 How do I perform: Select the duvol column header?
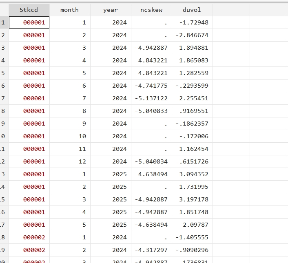(x=192, y=10)
